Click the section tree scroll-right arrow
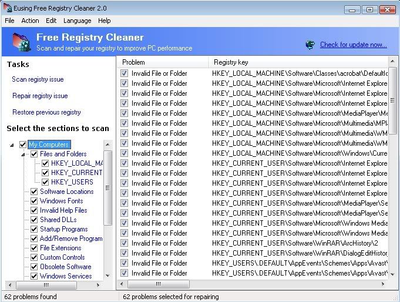Image resolution: width=400 pixels, height=302 pixels. coord(98,285)
